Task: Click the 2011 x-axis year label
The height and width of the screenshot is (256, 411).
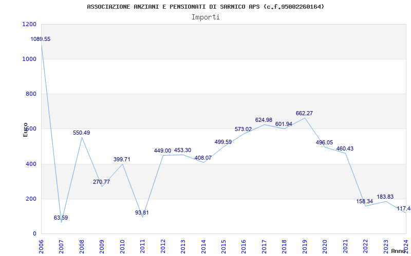Action: (143, 247)
